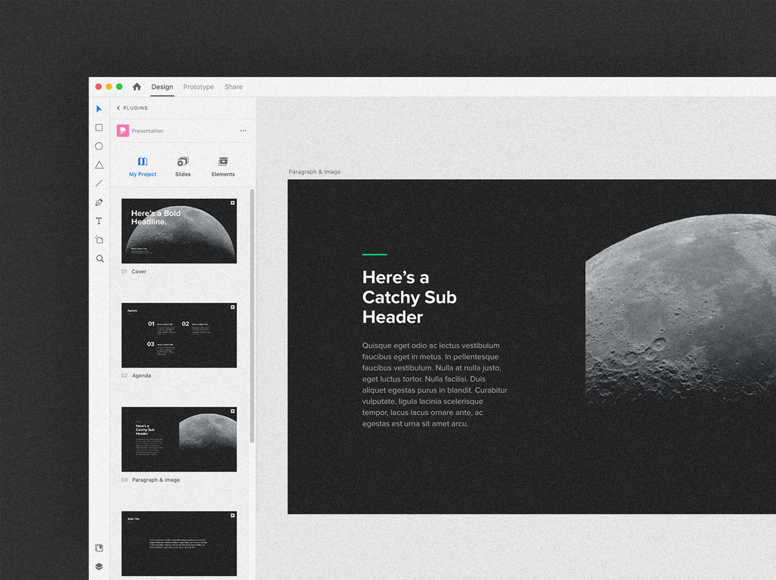776x580 pixels.
Task: Select the Polygon triangle tool
Action: pos(99,165)
